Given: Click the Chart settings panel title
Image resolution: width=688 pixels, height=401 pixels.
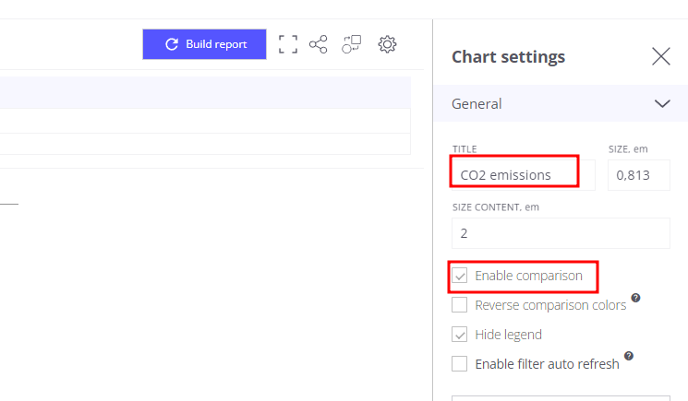Looking at the screenshot, I should tap(508, 57).
